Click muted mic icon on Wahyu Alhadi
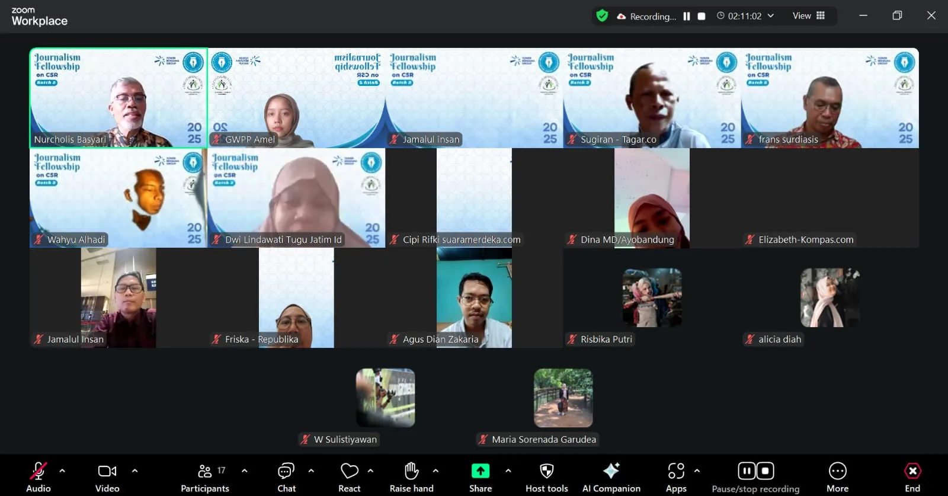This screenshot has width=948, height=496. (x=39, y=239)
